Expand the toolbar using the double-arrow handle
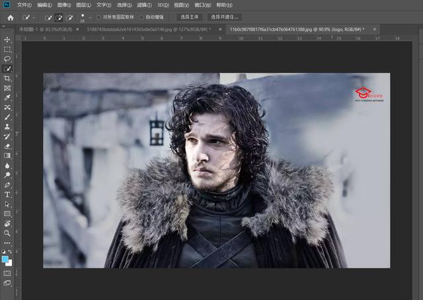The width and height of the screenshot is (423, 300). [x=4, y=26]
